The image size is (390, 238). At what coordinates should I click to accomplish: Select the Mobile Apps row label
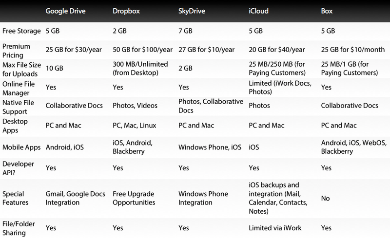(x=21, y=147)
